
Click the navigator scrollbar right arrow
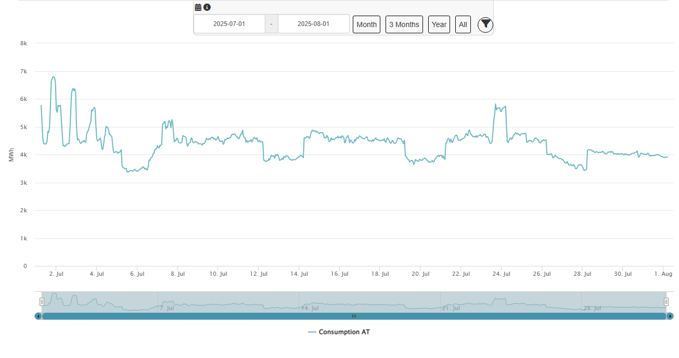click(x=670, y=316)
